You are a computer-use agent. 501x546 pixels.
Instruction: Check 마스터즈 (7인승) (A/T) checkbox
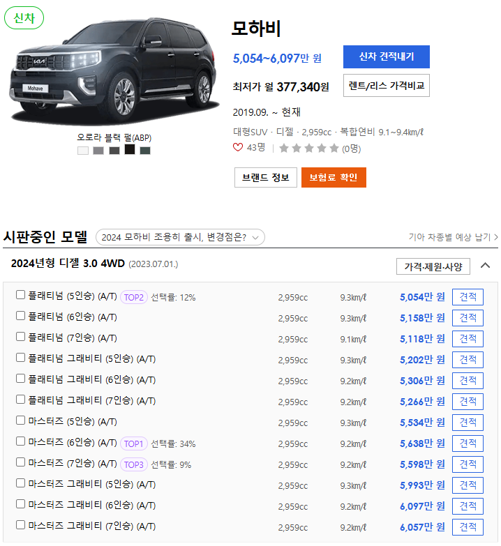point(20,462)
